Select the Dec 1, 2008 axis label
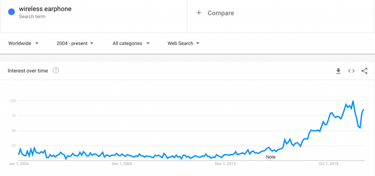 (122, 164)
